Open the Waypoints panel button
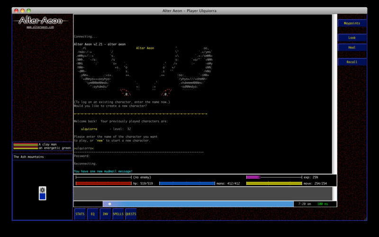This screenshot has height=237, width=379. (x=352, y=23)
